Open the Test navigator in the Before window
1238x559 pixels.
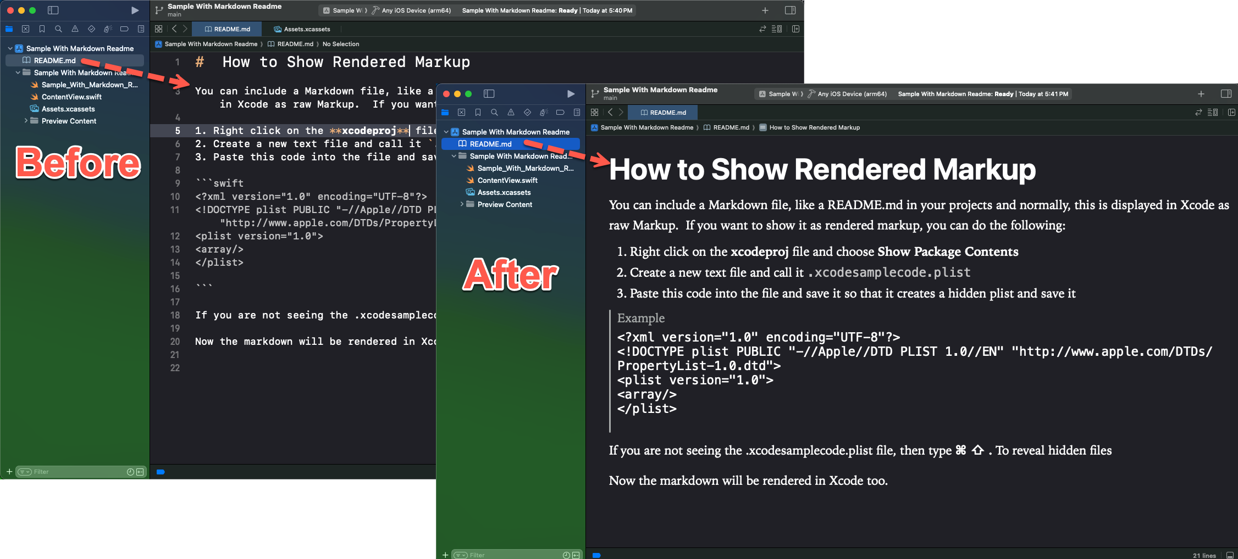pos(91,29)
